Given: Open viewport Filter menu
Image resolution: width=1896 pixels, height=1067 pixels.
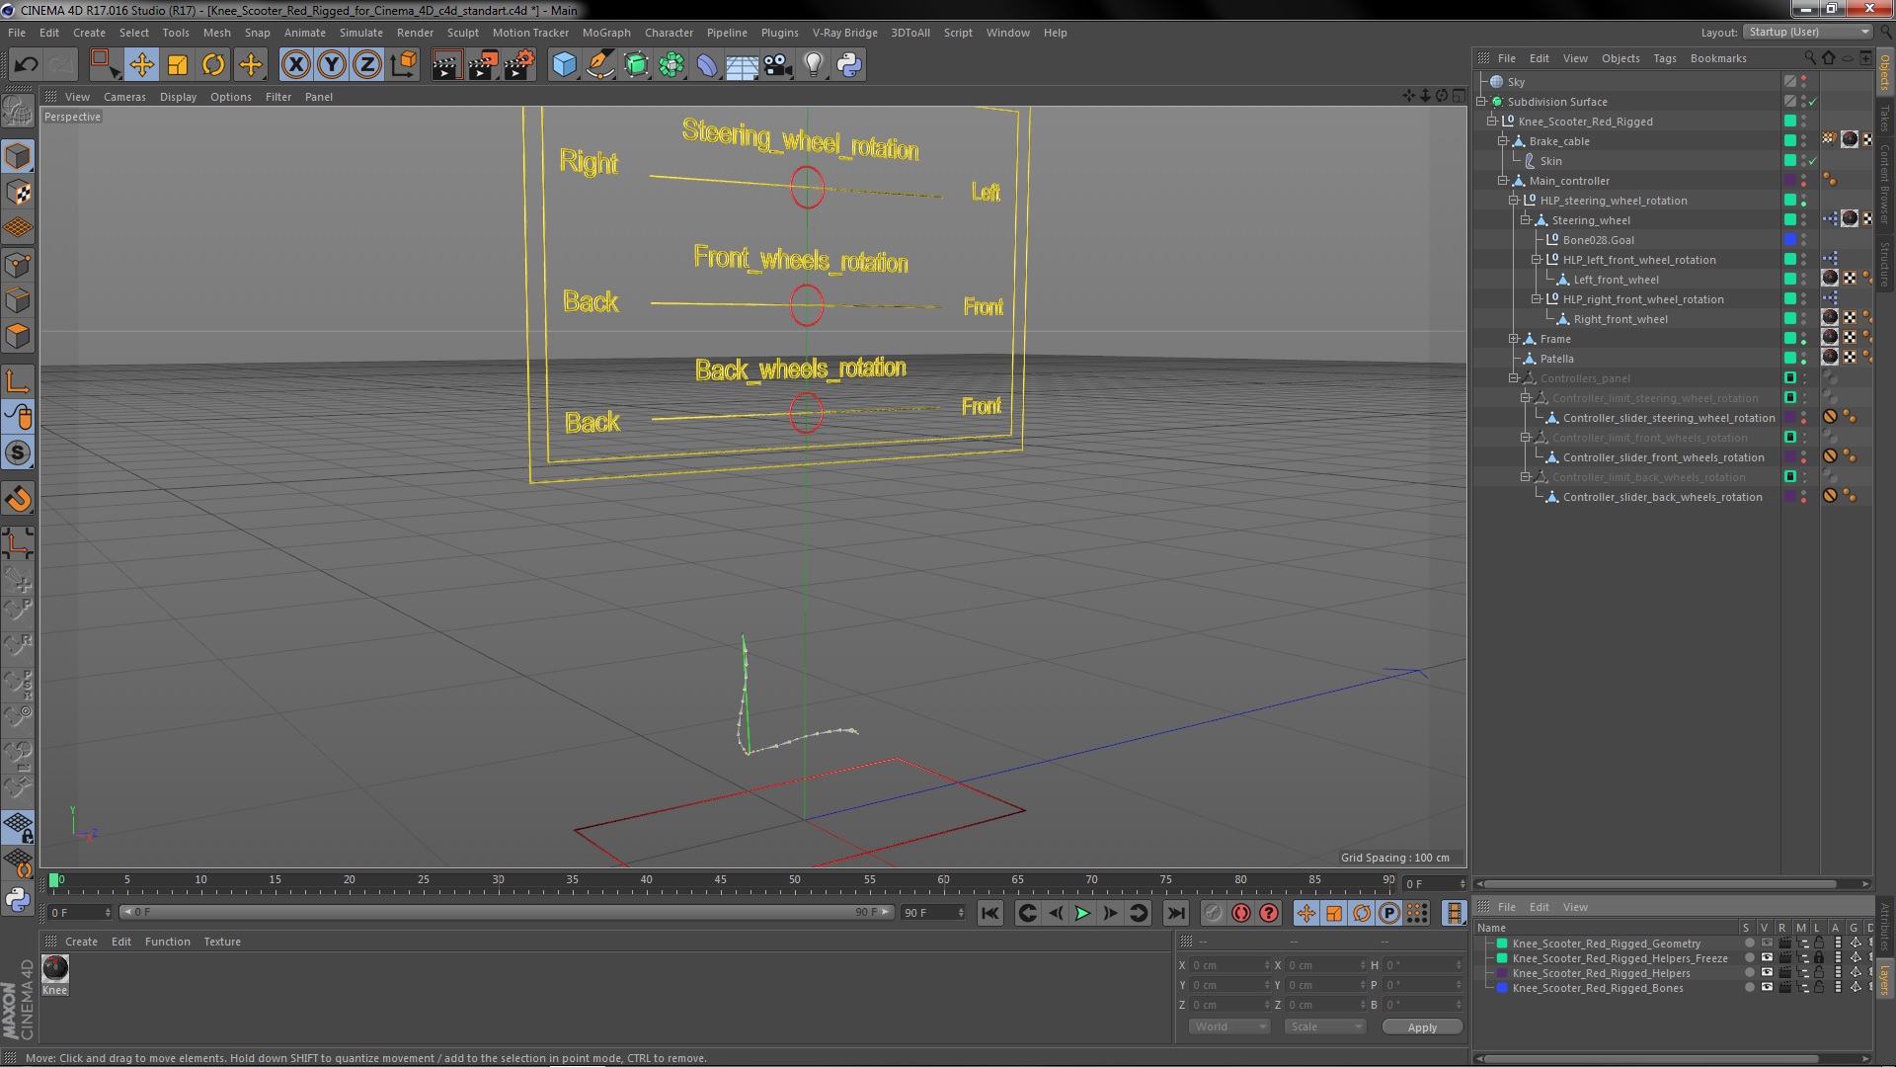Looking at the screenshot, I should coord(278,97).
